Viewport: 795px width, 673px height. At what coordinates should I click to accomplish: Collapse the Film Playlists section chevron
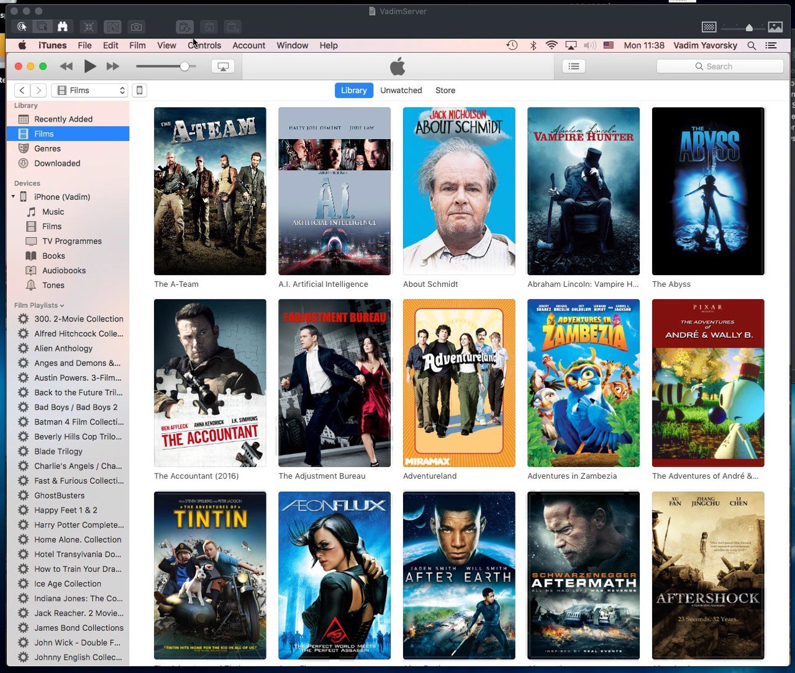[62, 305]
